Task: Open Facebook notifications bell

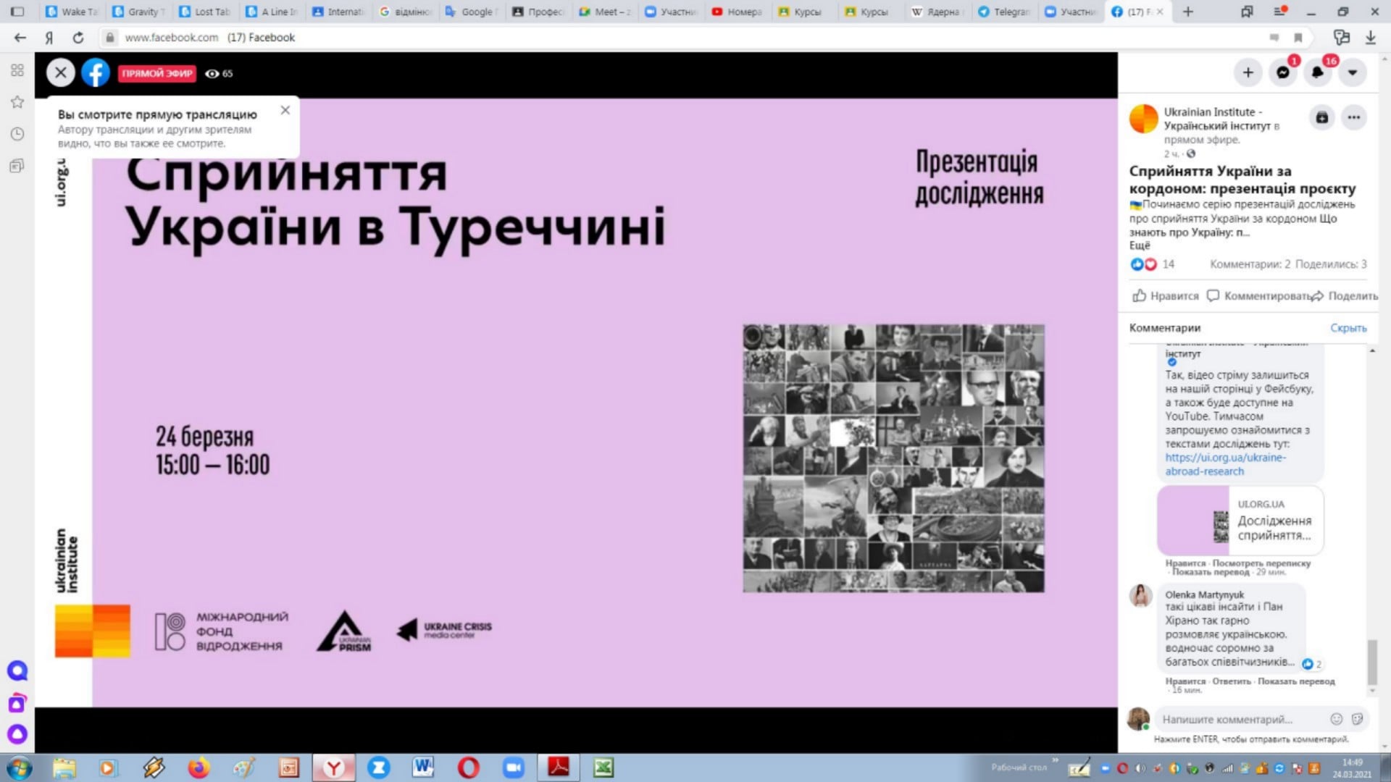Action: [x=1318, y=72]
